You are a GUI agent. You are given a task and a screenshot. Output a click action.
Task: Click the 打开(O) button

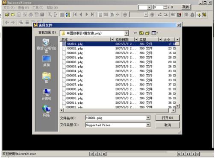168,118
